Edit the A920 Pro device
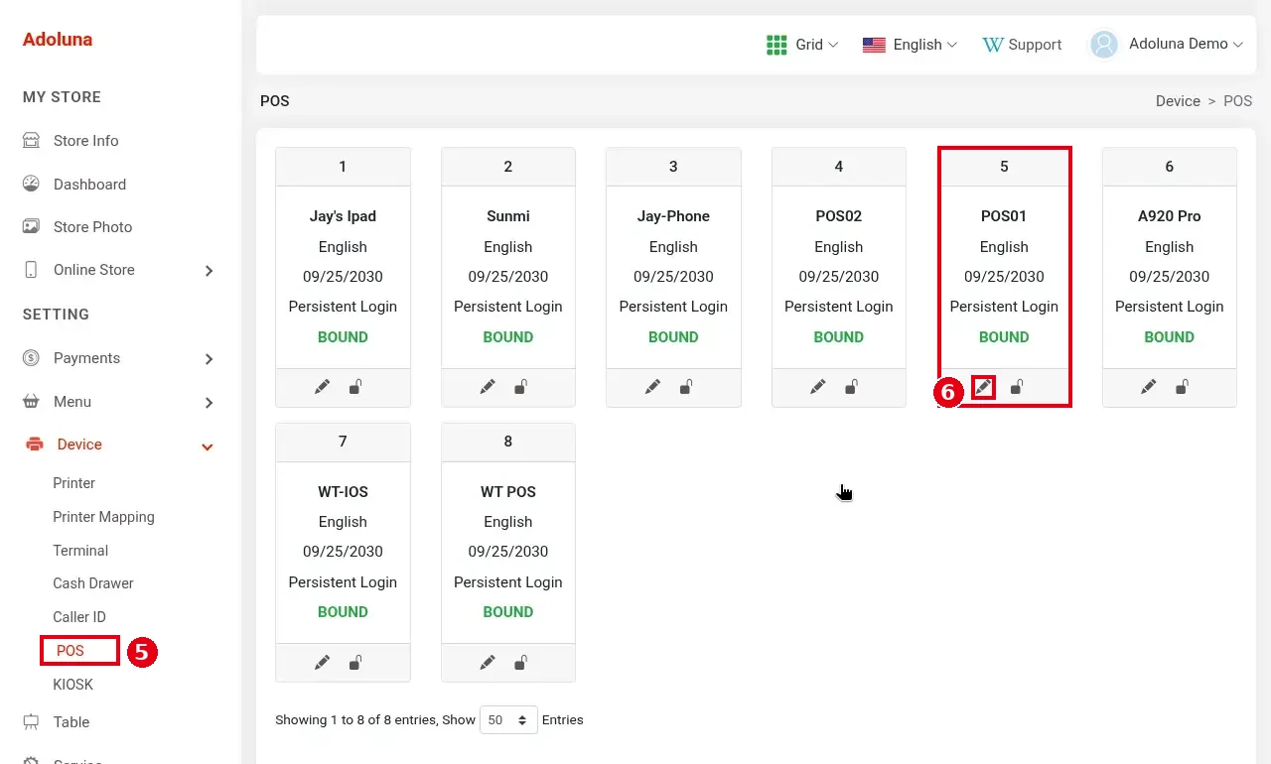 click(1149, 387)
